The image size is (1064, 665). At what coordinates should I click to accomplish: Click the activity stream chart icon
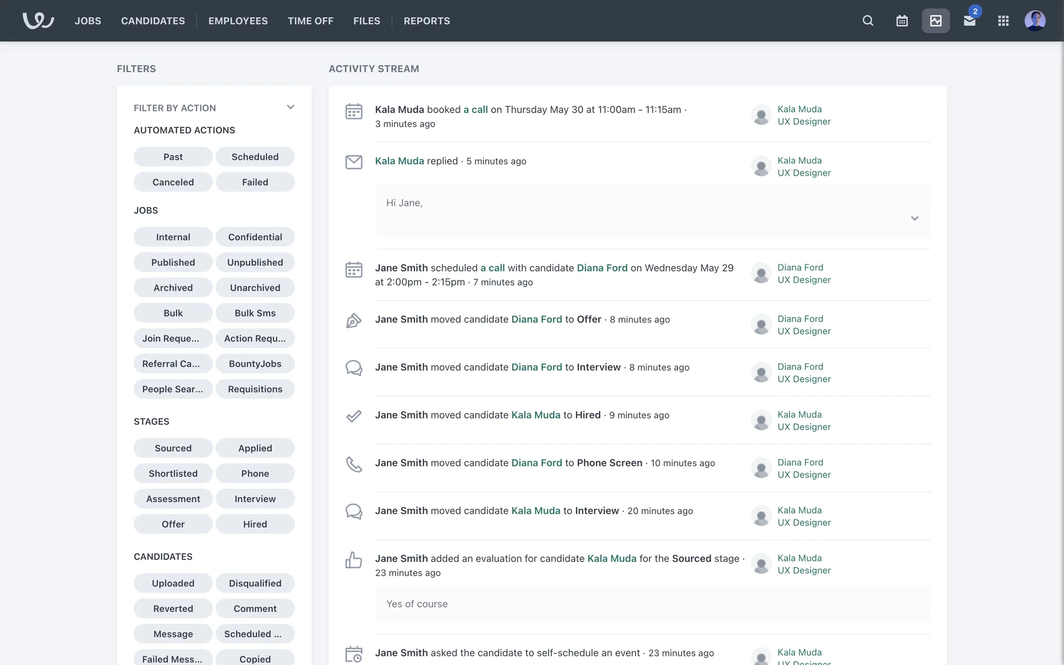(935, 21)
